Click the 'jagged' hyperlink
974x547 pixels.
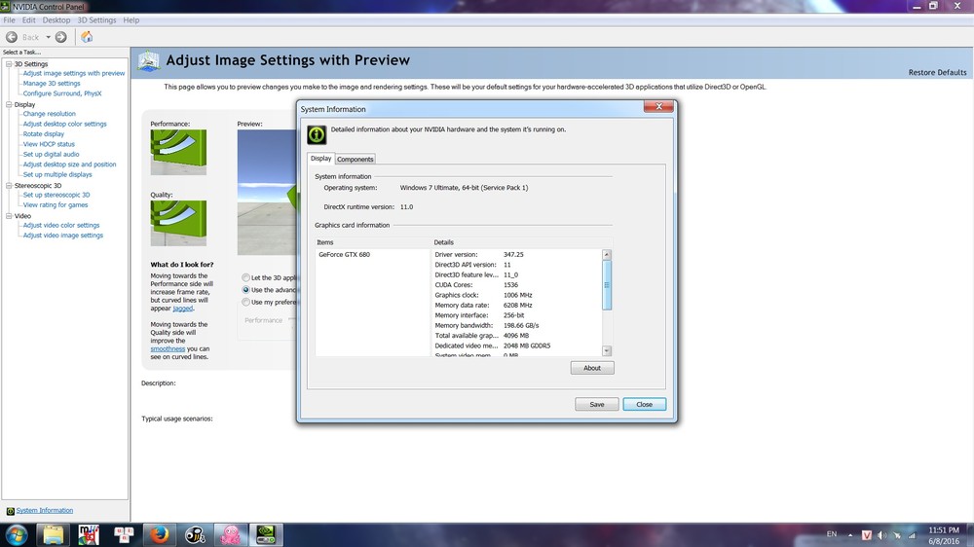pyautogui.click(x=183, y=308)
